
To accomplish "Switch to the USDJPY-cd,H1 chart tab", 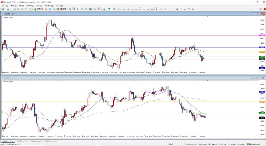I will pyautogui.click(x=22, y=141).
